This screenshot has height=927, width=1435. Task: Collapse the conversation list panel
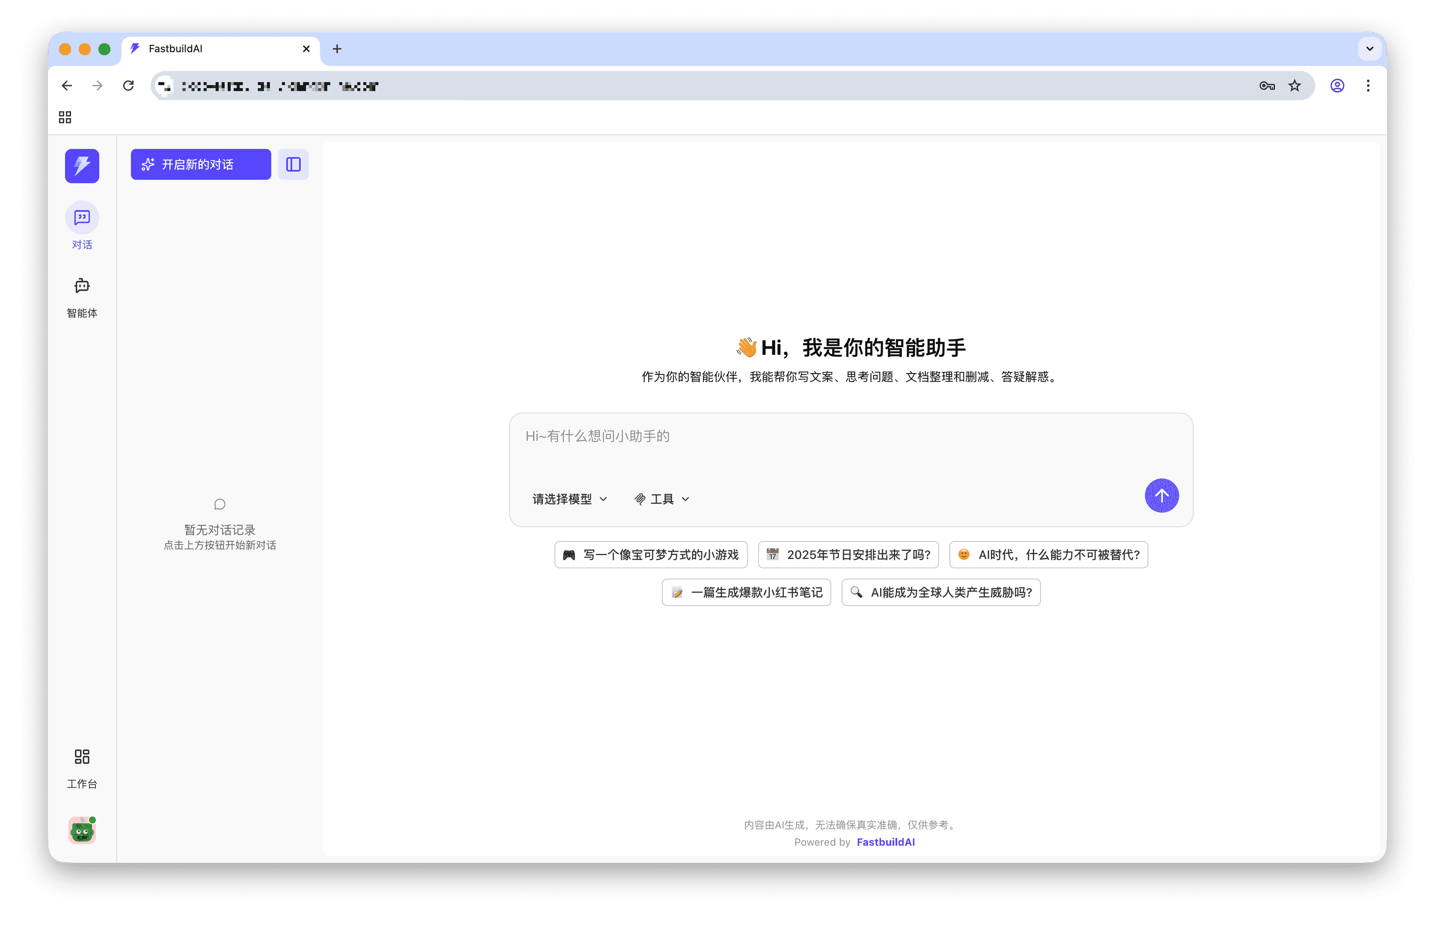point(293,164)
